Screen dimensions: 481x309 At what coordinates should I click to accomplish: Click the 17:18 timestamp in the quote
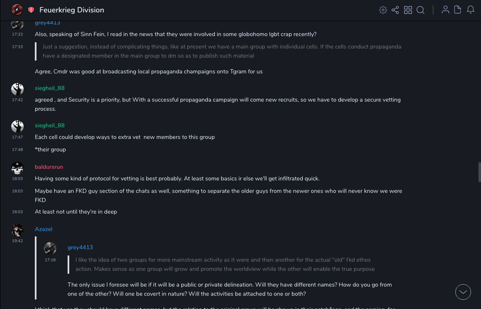[x=50, y=260]
